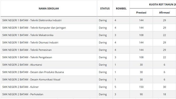The width and height of the screenshot is (176, 99).
Task: Click Prestasi value 150 in Kuliner row
Action: 141,87
